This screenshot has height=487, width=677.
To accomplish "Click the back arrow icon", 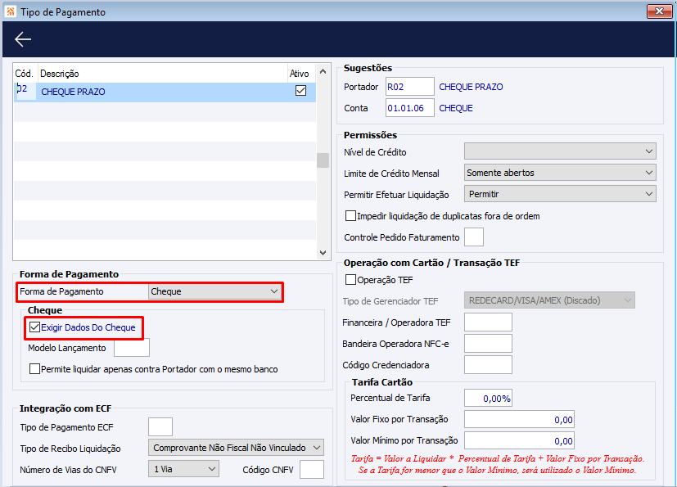I will pyautogui.click(x=23, y=39).
